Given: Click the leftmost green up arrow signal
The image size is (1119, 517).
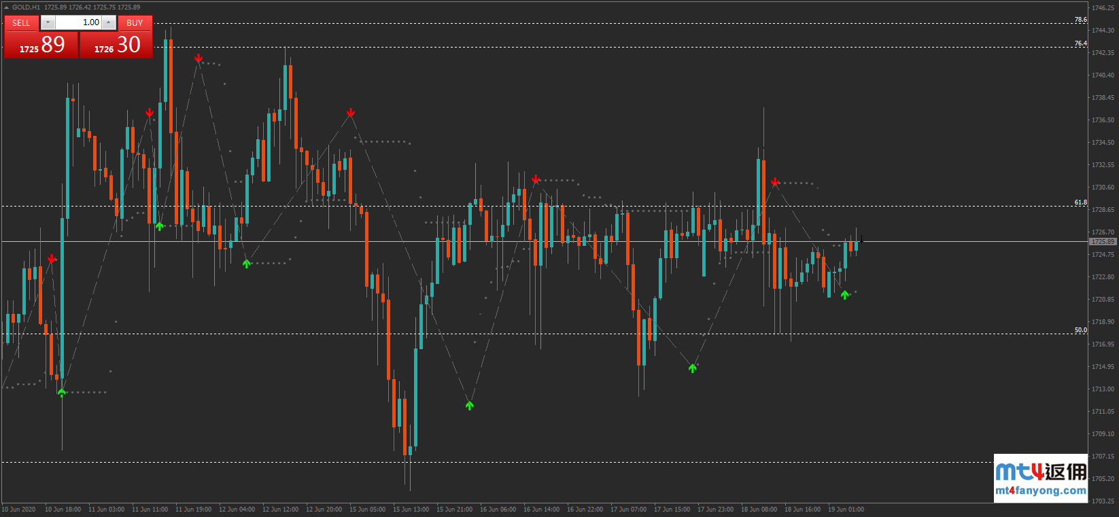Looking at the screenshot, I should tap(62, 393).
